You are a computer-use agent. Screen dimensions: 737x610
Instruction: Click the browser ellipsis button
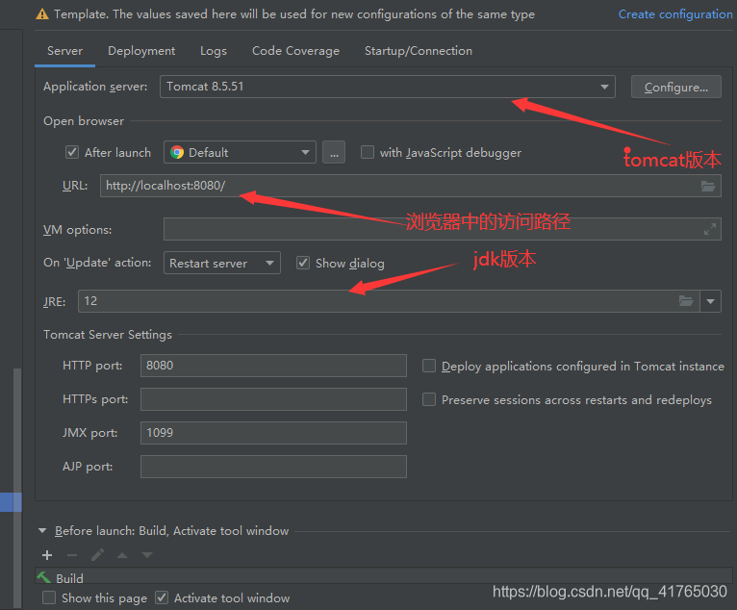[334, 152]
